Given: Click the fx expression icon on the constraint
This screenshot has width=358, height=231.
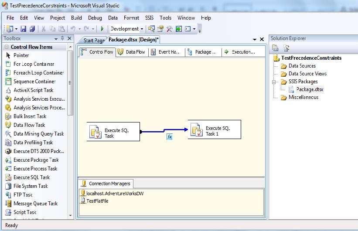Looking at the screenshot, I should tap(170, 137).
